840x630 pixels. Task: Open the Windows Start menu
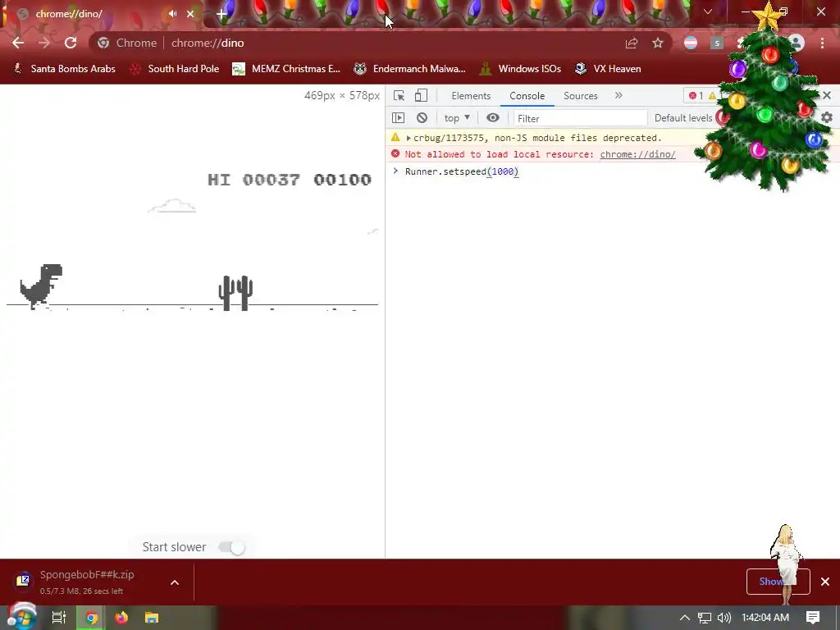click(21, 618)
